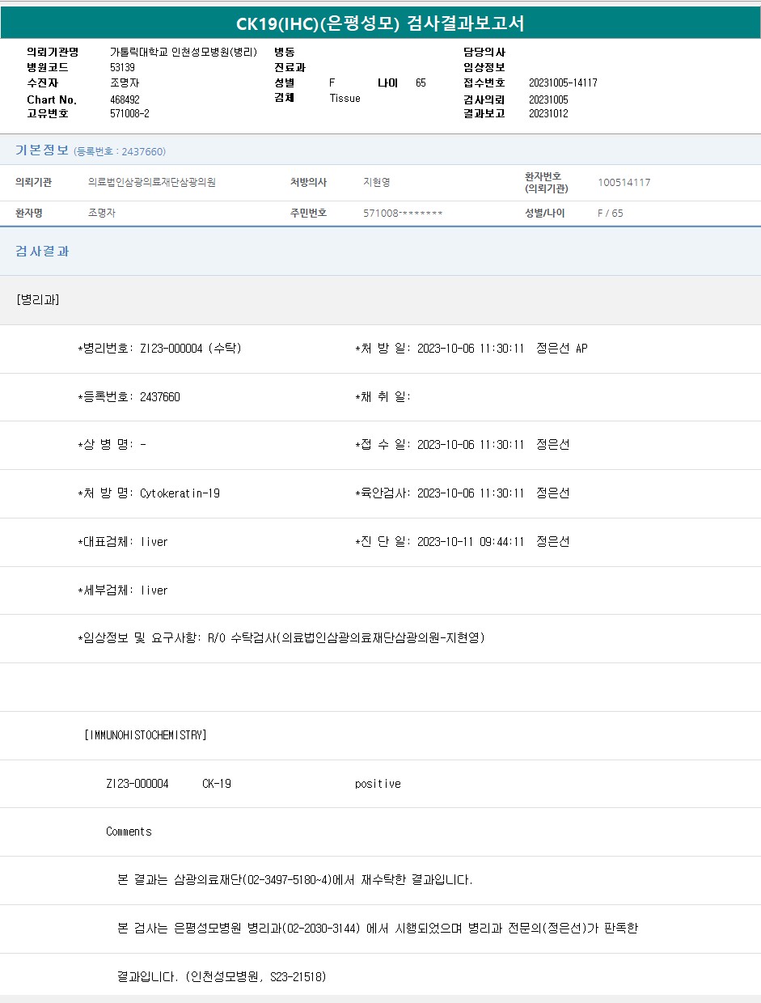Click the registration number text beside 기본정보
The width and height of the screenshot is (761, 1003).
pyautogui.click(x=120, y=152)
